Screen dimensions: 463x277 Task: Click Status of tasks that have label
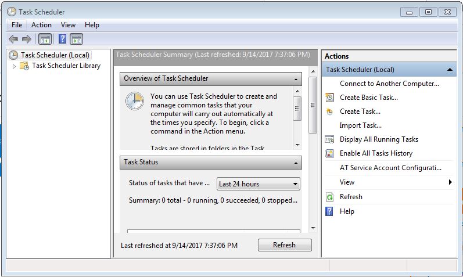[x=169, y=183]
